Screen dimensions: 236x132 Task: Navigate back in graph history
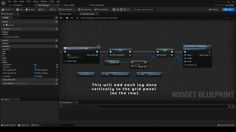(67, 18)
